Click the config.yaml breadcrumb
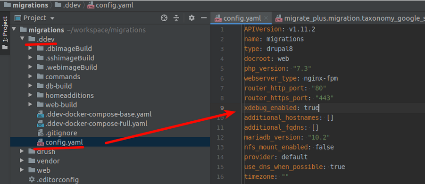Image resolution: width=425 pixels, height=184 pixels. [110, 5]
